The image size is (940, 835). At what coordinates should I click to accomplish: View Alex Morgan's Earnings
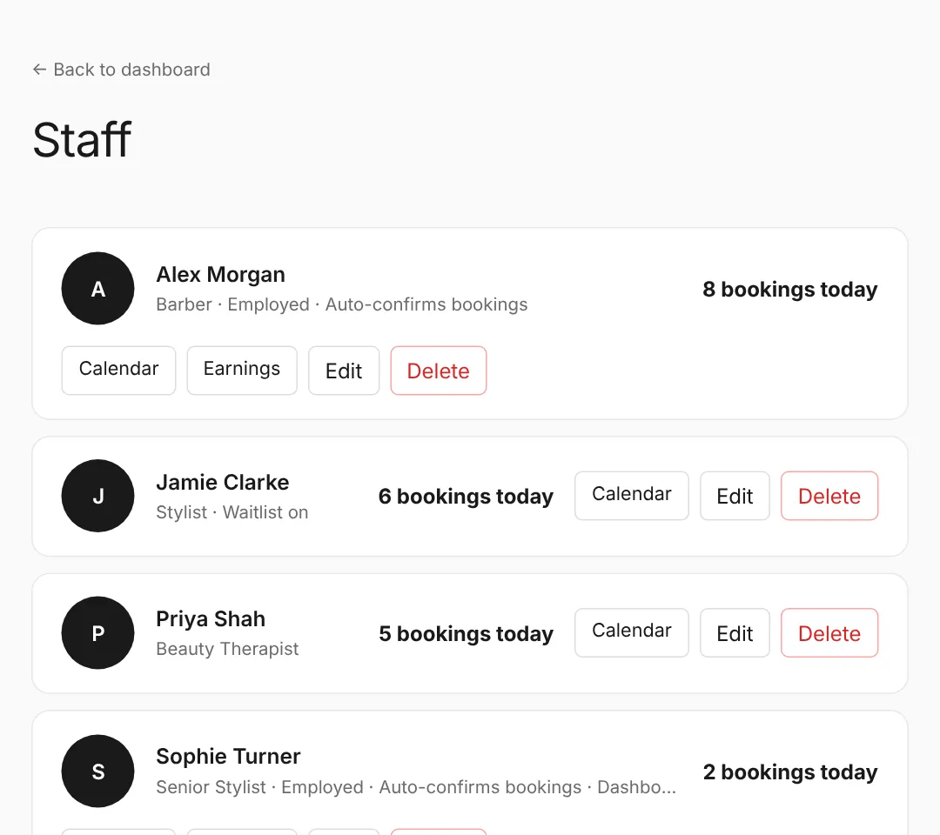click(x=242, y=371)
